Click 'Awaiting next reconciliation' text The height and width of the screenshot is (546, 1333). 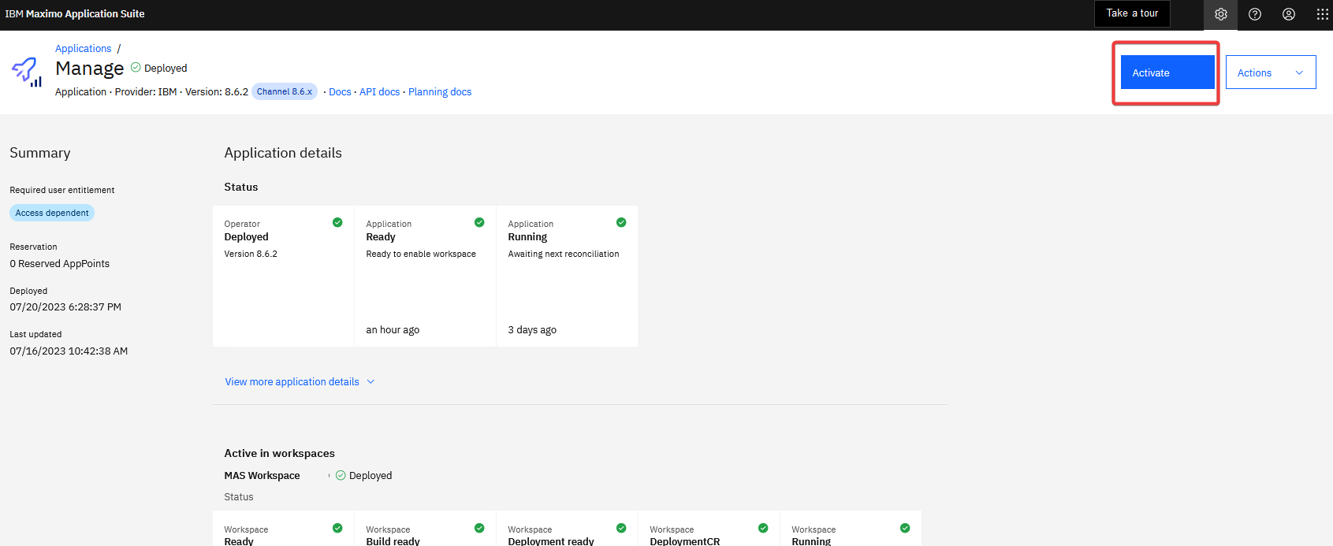coord(564,254)
